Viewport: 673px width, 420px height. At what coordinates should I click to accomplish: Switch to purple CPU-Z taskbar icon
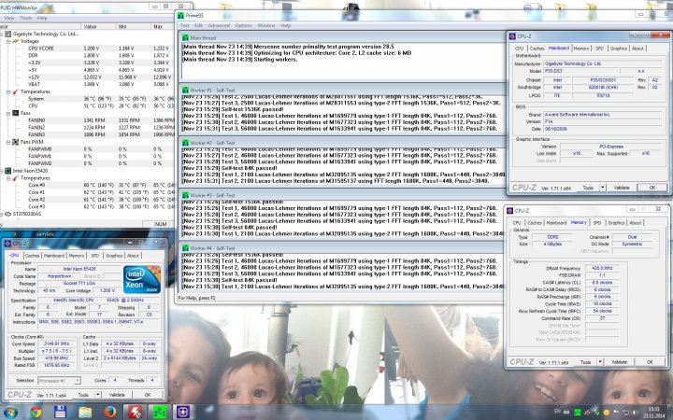click(184, 413)
